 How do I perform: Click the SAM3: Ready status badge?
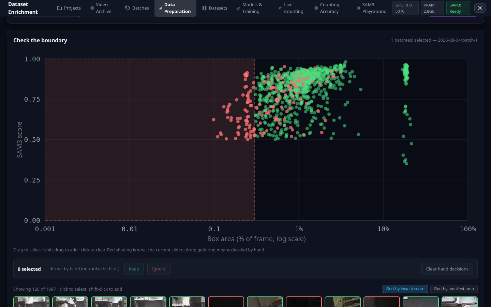pos(458,8)
